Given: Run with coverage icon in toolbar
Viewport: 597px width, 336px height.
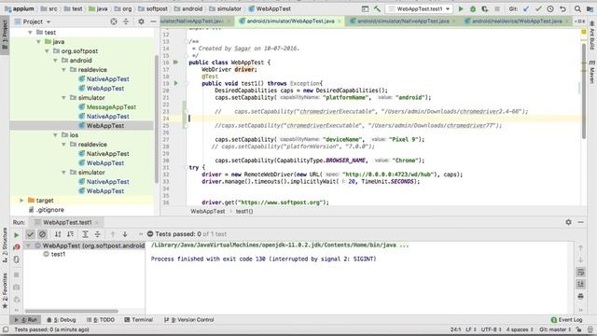Looking at the screenshot, I should (485, 8).
